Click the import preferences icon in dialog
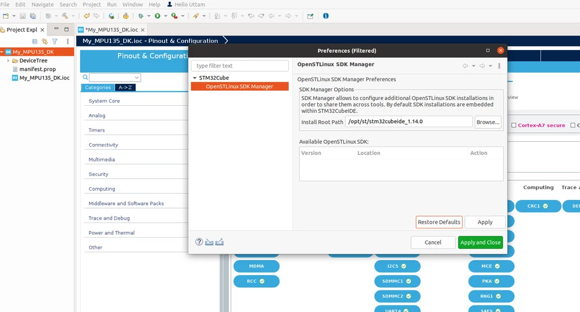 coord(209,242)
